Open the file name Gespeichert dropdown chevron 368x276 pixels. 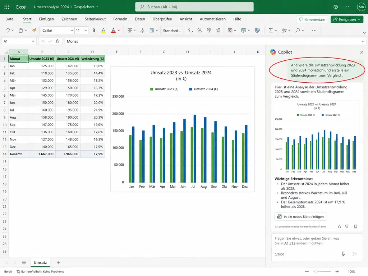click(97, 7)
